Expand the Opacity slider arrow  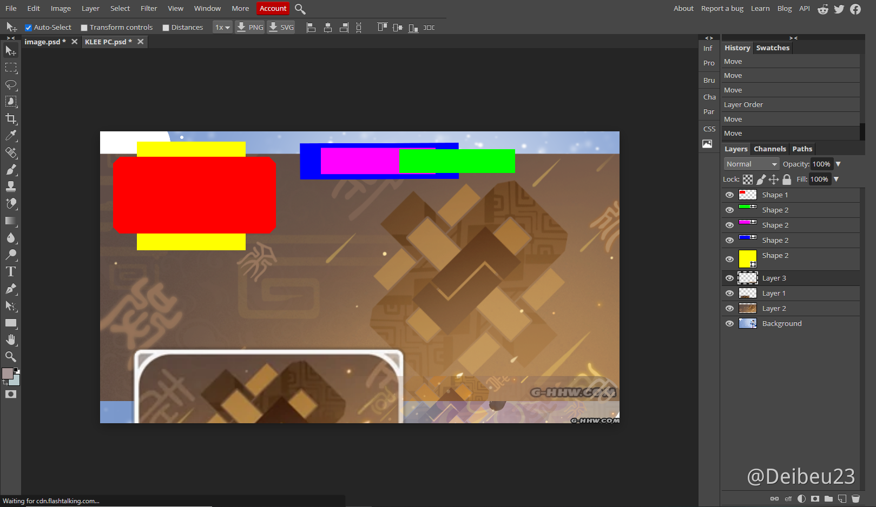click(838, 164)
